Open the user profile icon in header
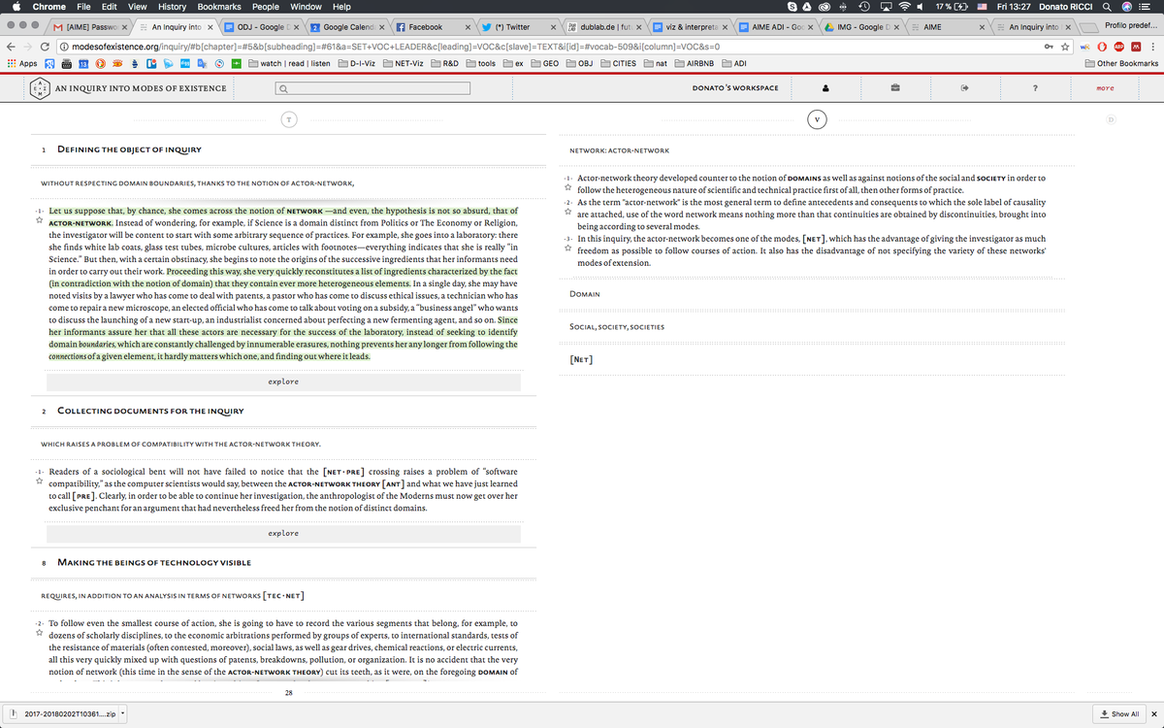 point(826,88)
